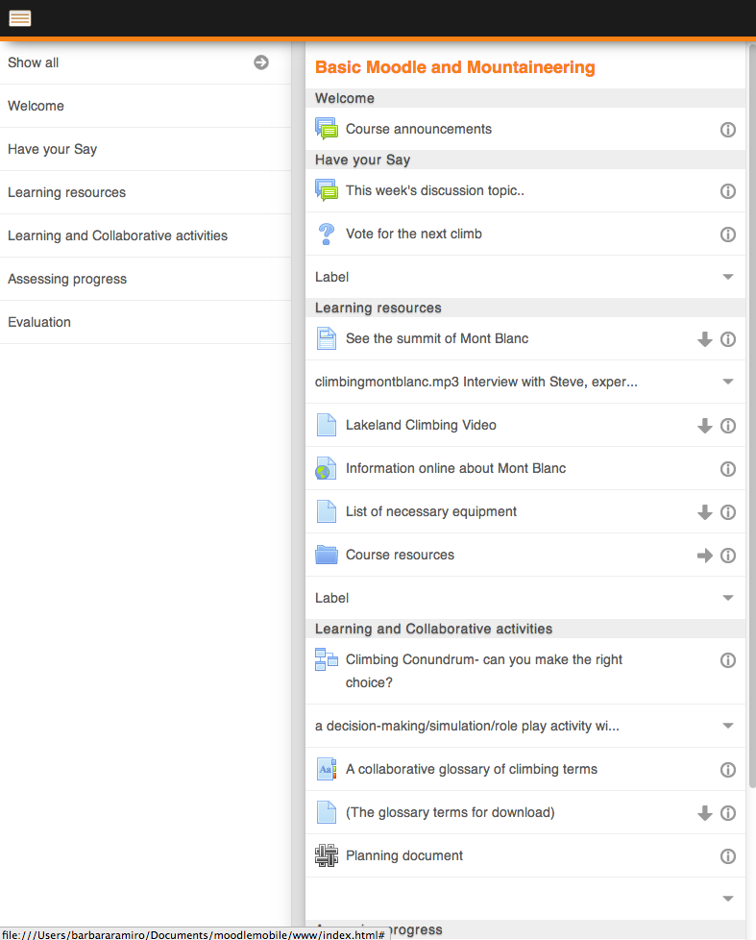
Task: Click the Learning and Collaborative activities section header
Action: pyautogui.click(x=525, y=629)
